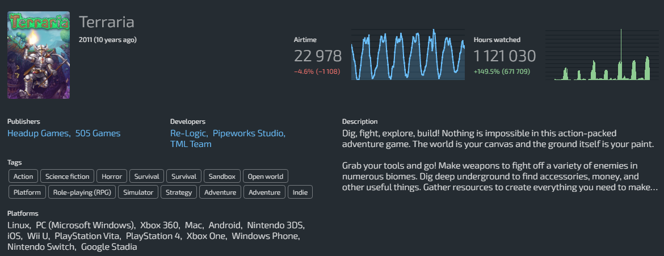The image size is (664, 256).
Task: Click the iOS platform entry
Action: pyautogui.click(x=14, y=236)
